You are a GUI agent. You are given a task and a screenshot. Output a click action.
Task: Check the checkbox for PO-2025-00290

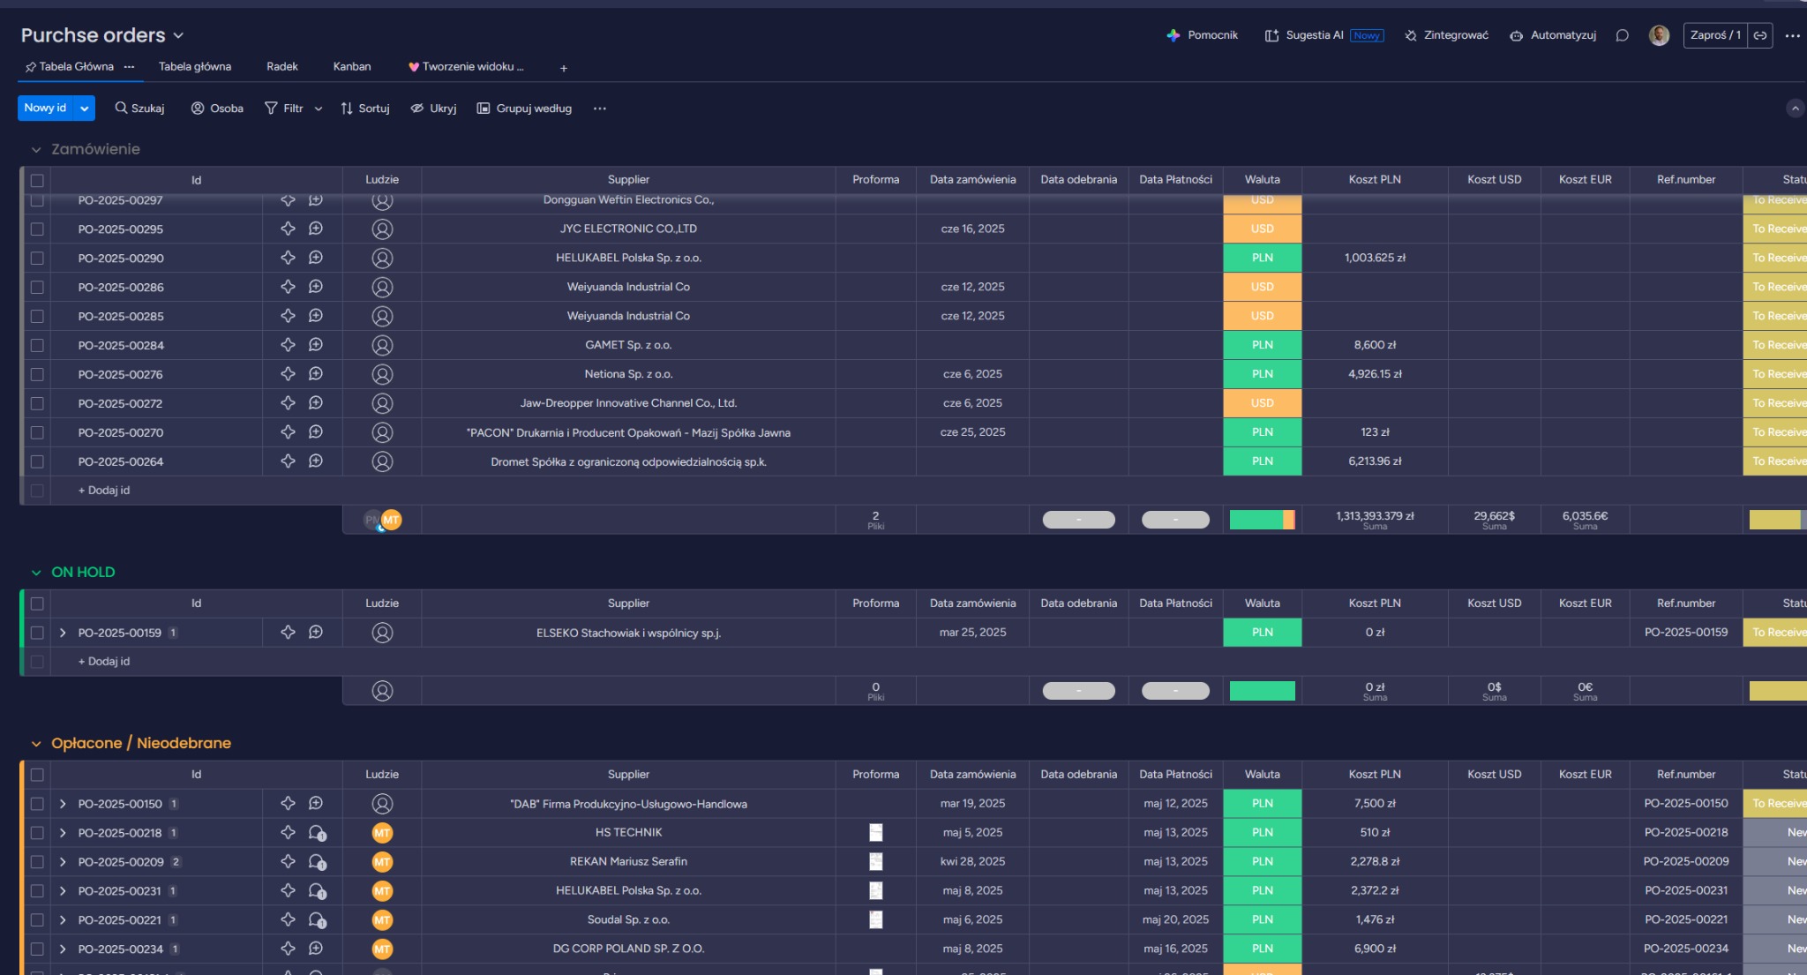pyautogui.click(x=37, y=258)
